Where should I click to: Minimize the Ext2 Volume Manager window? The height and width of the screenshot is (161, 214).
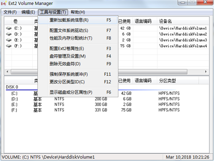pyautogui.click(x=183, y=2)
